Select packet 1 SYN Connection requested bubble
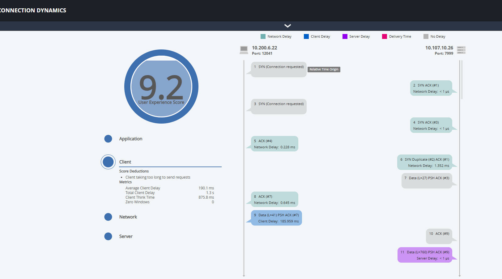Screen dimensions: 502x279 pyautogui.click(x=279, y=70)
